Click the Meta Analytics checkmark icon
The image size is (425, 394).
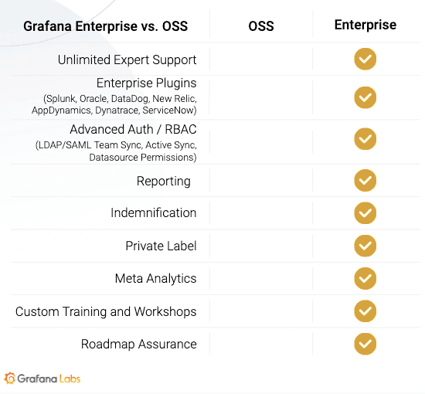tap(365, 278)
